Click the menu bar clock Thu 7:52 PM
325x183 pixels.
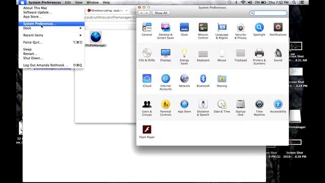[x=279, y=3]
